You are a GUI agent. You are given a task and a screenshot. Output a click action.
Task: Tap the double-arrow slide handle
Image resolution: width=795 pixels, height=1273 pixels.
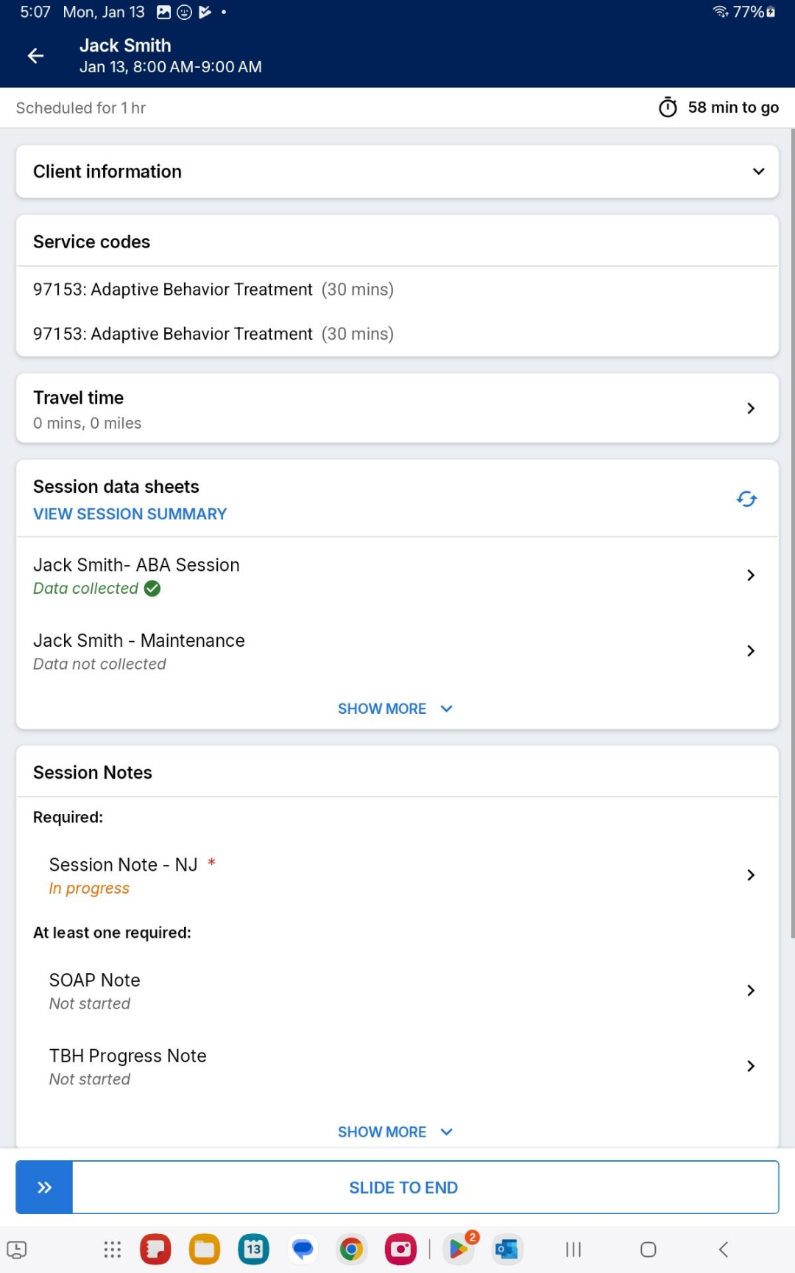44,1187
